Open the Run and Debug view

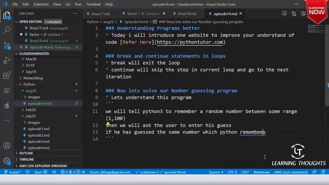(7, 60)
